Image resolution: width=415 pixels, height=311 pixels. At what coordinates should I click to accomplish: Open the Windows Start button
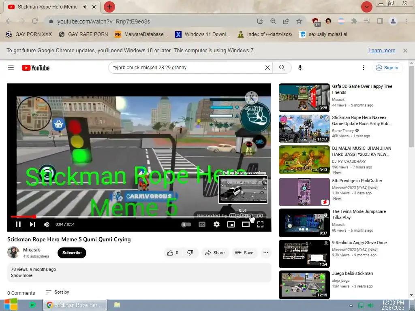coord(11,305)
